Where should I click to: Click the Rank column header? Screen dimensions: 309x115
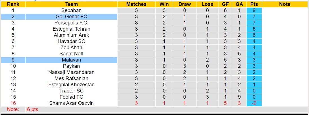point(13,4)
